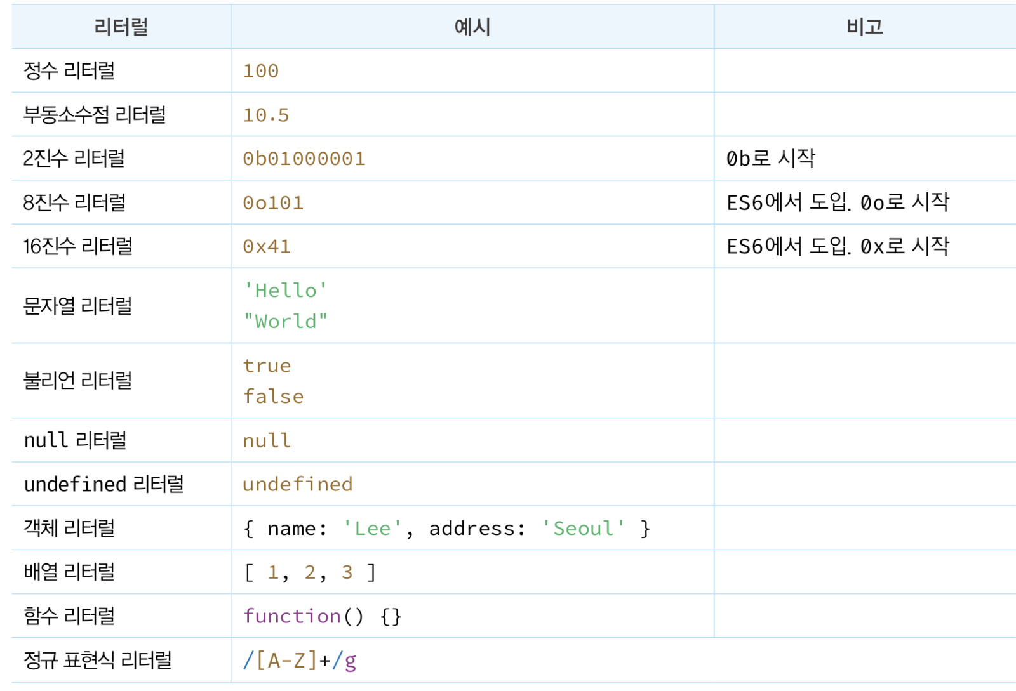Click the octal example 0o101

273,203
